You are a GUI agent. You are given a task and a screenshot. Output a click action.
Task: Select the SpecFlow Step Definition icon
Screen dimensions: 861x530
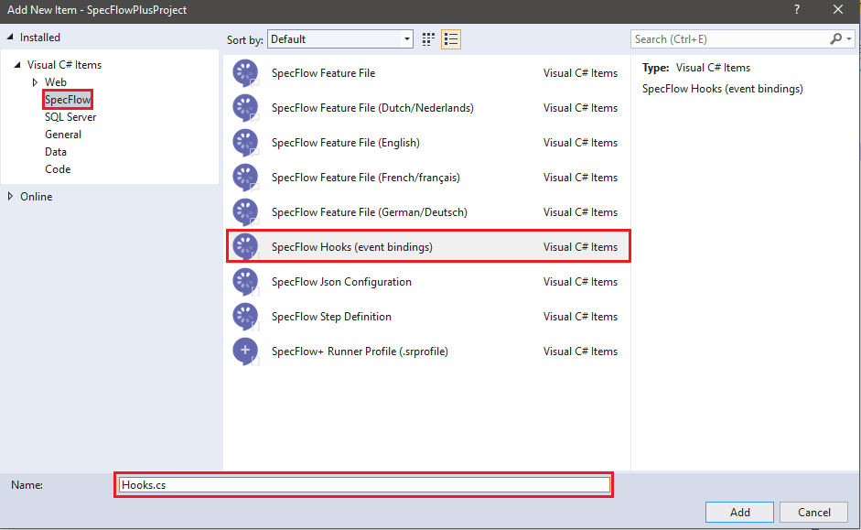pos(245,317)
